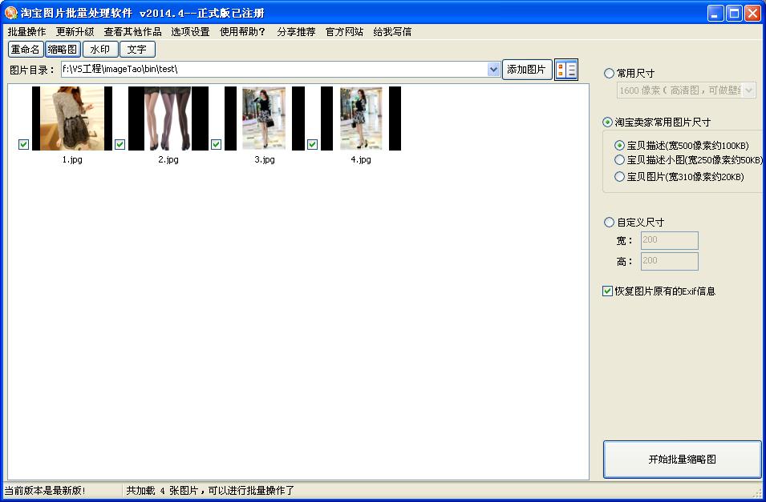Expand the 图片目录 path dropdown arrow
766x502 pixels.
point(493,70)
